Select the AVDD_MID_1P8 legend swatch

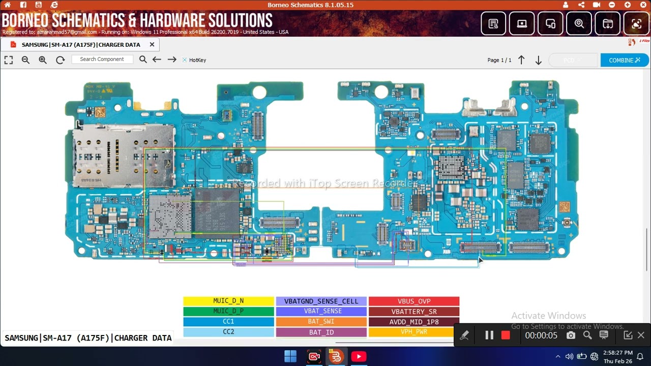pyautogui.click(x=414, y=322)
